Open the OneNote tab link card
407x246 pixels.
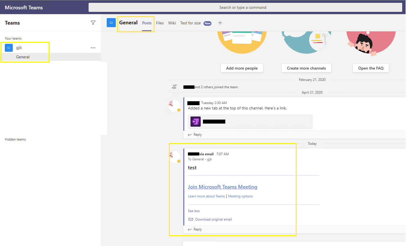point(250,122)
